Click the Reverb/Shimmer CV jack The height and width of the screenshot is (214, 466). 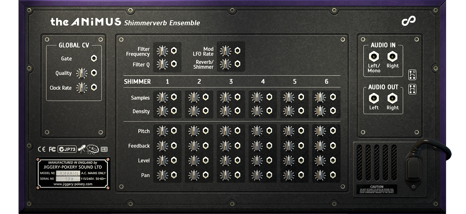tap(238, 64)
